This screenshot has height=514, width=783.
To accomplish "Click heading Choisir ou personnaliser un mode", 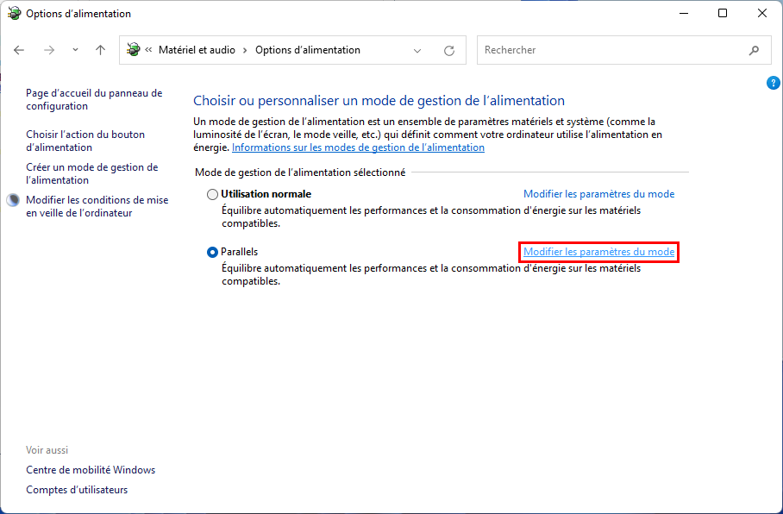I will [379, 100].
